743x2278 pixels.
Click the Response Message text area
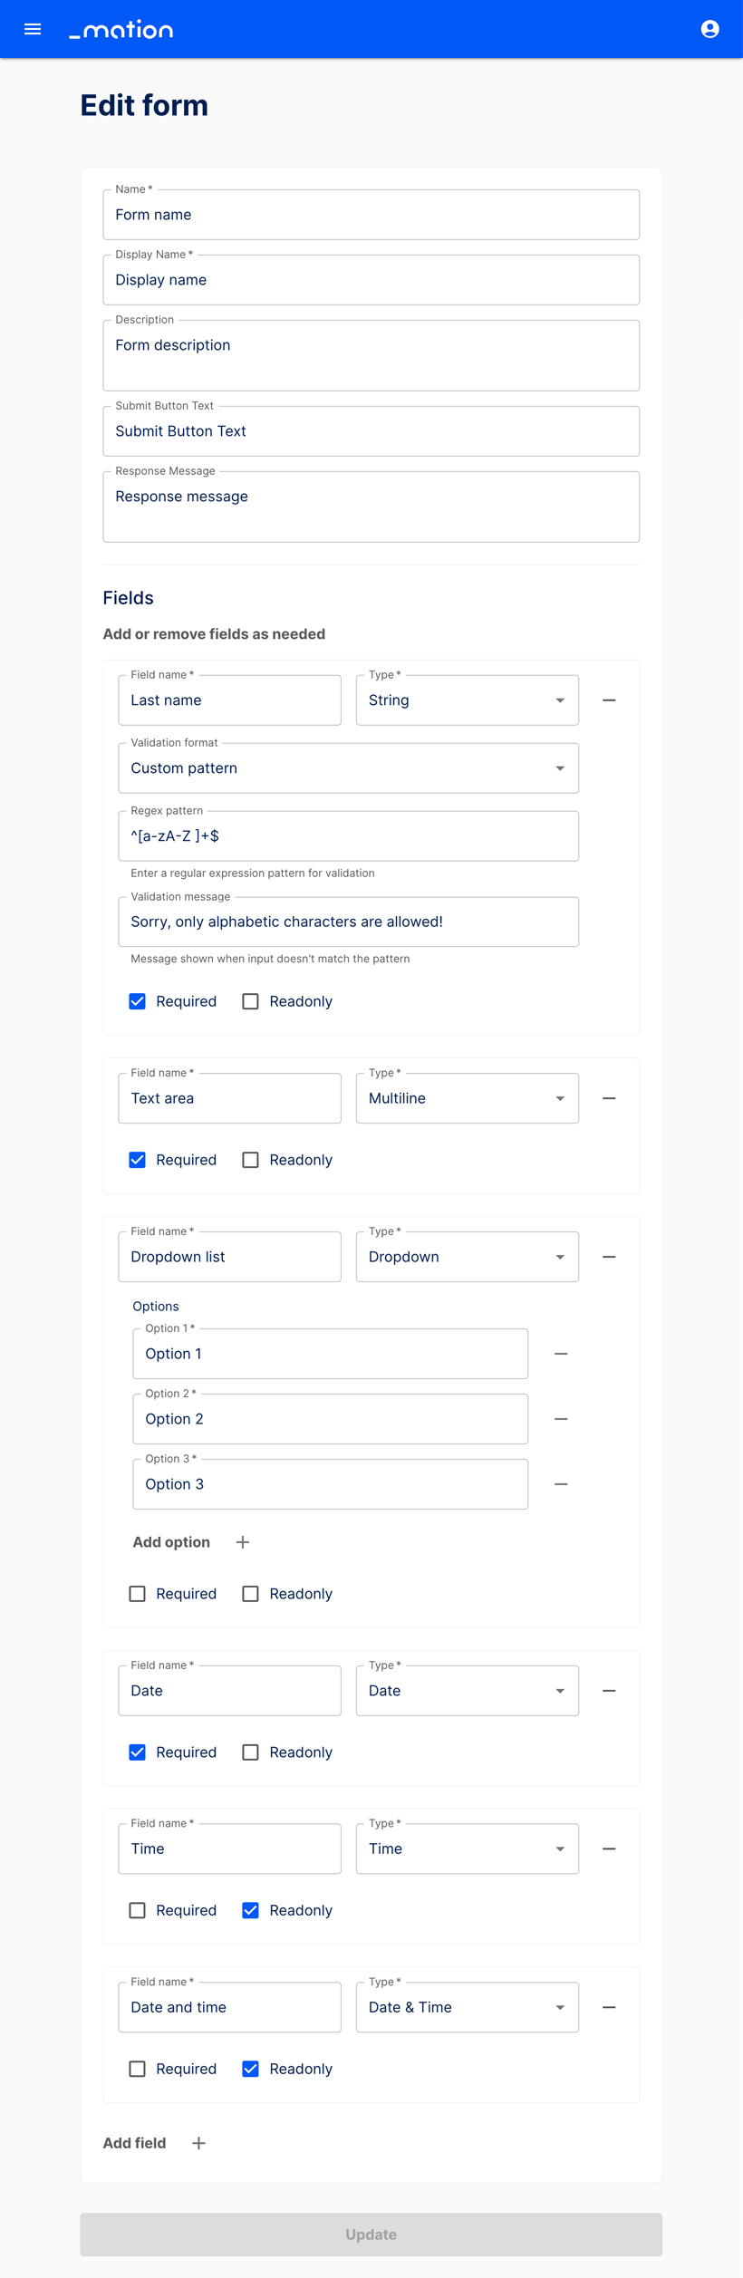click(371, 507)
